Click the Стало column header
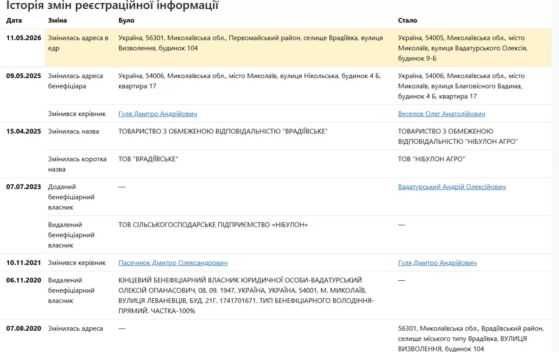 (x=407, y=21)
